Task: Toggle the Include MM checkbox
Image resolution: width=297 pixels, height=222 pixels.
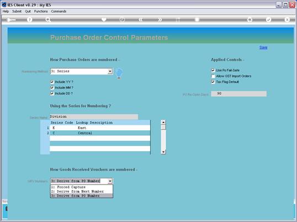Action: (52, 87)
